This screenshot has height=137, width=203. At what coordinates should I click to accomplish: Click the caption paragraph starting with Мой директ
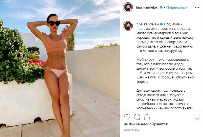[x=166, y=70]
